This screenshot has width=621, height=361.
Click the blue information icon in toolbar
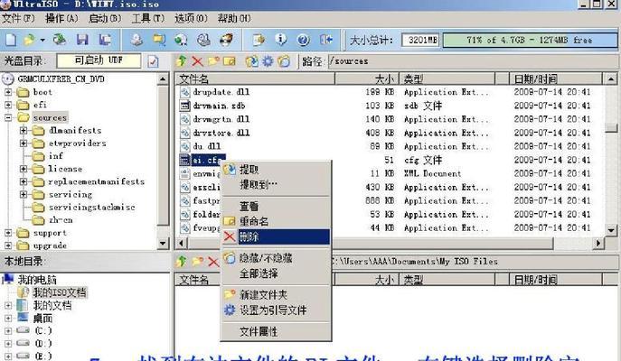click(x=281, y=40)
